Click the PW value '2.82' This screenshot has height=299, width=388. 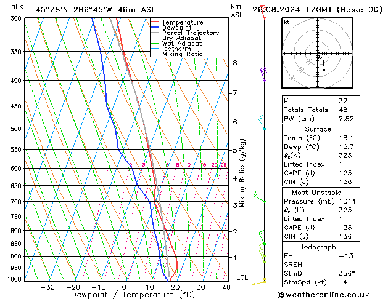(346, 119)
